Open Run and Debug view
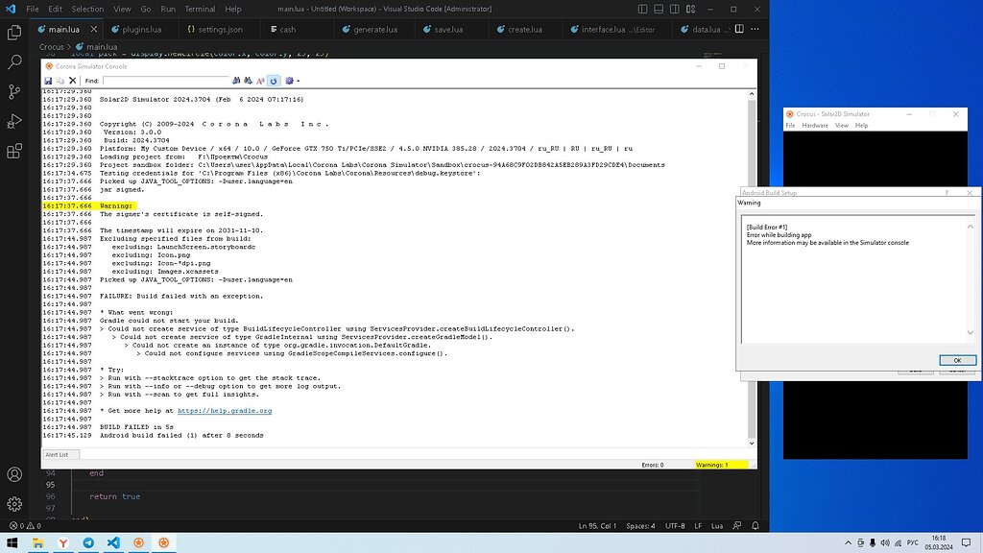 [x=13, y=120]
